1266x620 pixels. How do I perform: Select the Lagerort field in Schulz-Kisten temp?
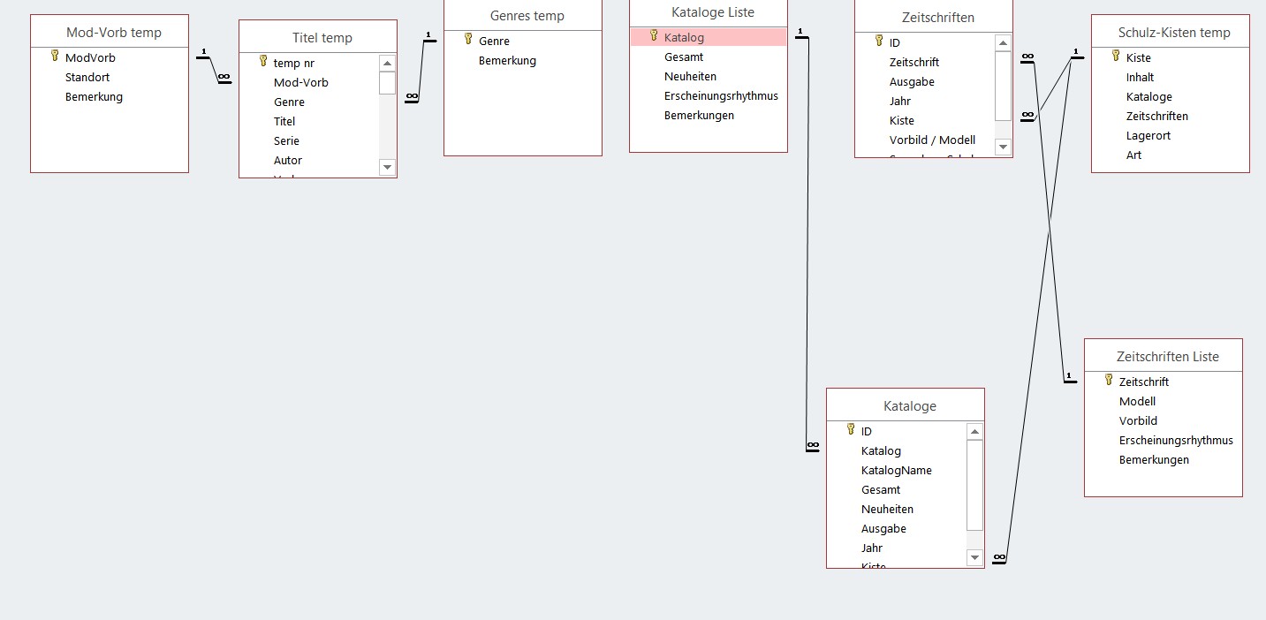(1148, 135)
